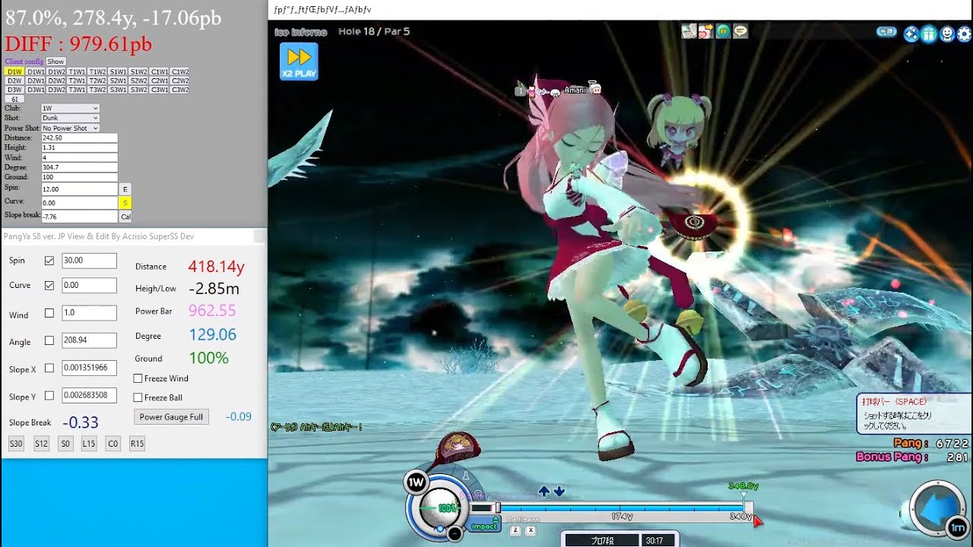Click the L15 preset button
The height and width of the screenshot is (547, 973).
click(89, 444)
